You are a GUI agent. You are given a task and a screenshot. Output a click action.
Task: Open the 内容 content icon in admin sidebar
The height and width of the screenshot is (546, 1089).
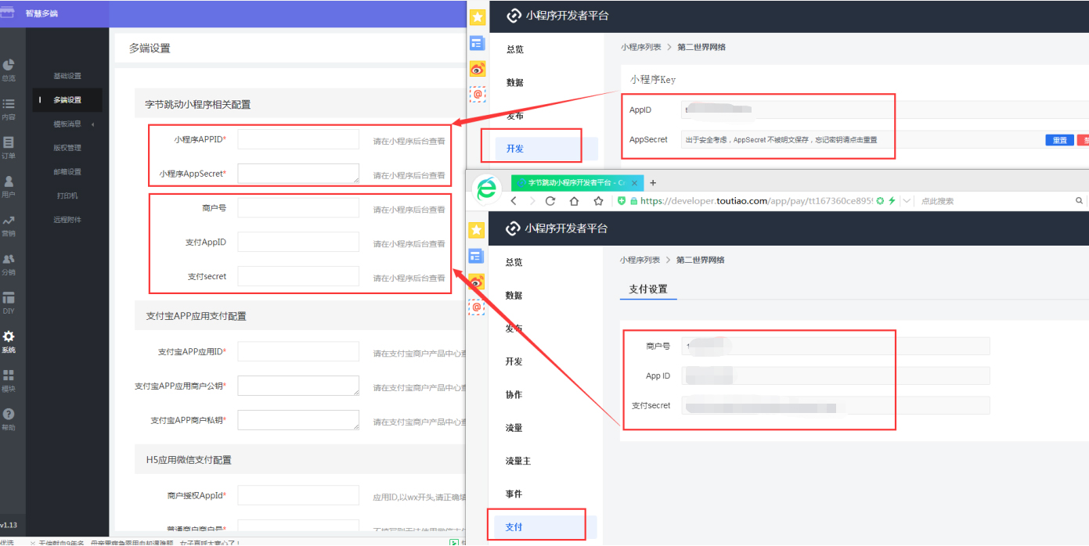[x=9, y=104]
